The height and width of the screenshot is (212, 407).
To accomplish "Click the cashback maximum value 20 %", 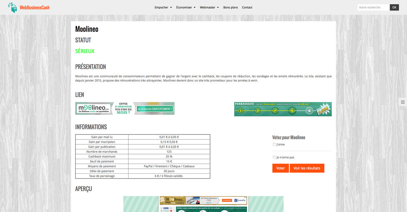I will (x=169, y=156).
